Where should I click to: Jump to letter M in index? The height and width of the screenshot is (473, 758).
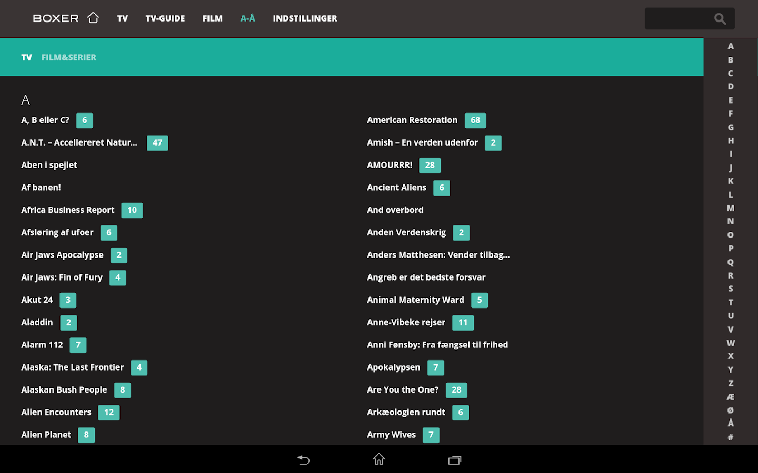coord(731,208)
